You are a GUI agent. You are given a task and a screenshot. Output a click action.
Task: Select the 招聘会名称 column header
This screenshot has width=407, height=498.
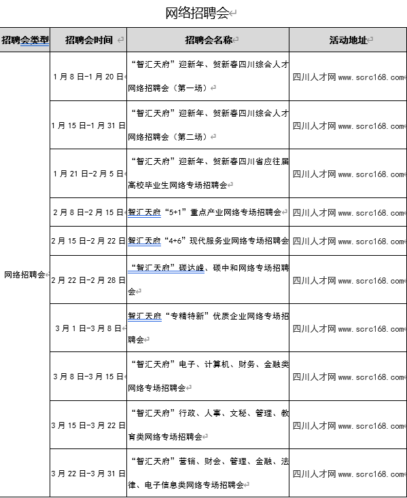208,40
